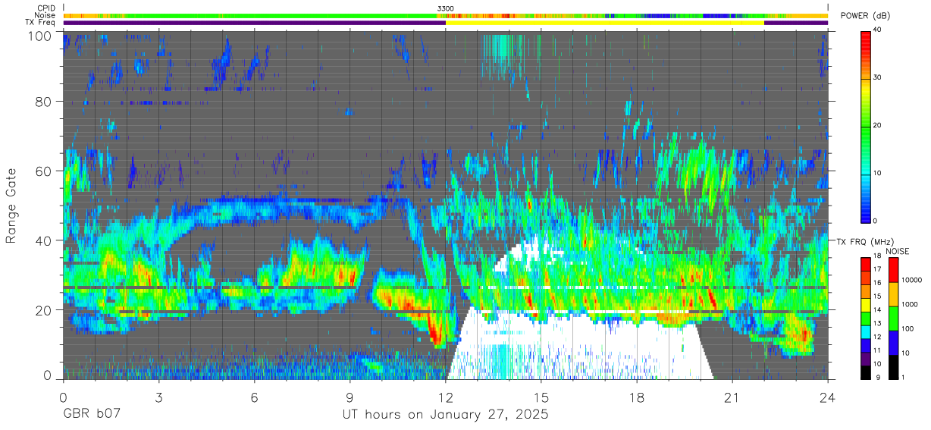The height and width of the screenshot is (430, 931).
Task: Click the blue swatch in the NOISE legend
Action: (x=893, y=342)
